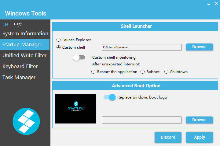Click the Swayline boot logo preview
Image resolution: width=220 pixels, height=146 pixels.
[76, 109]
